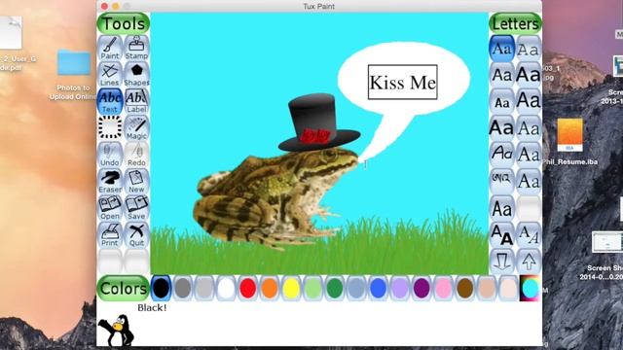This screenshot has width=623, height=350.
Task: Choose the purple color swatch
Action: tap(421, 288)
